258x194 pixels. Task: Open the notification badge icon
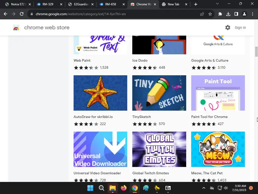(251, 188)
